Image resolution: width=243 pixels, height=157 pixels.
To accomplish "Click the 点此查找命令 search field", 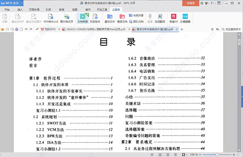I will [231, 29].
